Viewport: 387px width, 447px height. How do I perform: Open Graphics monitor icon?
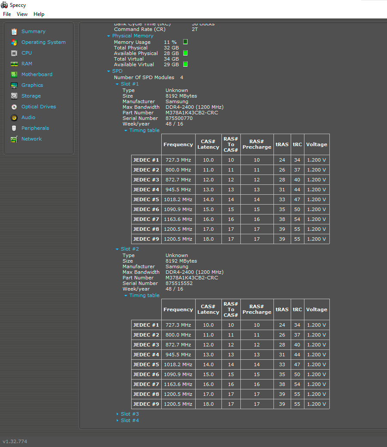[14, 85]
